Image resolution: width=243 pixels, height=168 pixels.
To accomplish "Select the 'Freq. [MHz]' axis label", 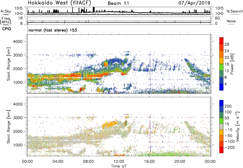I will coord(5,20).
